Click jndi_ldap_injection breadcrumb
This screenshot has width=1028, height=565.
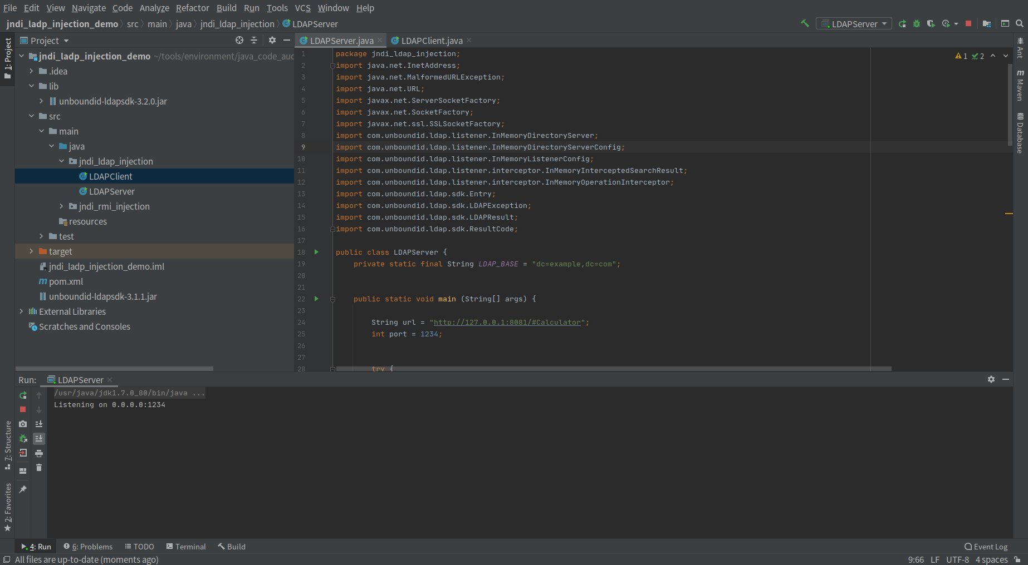237,24
